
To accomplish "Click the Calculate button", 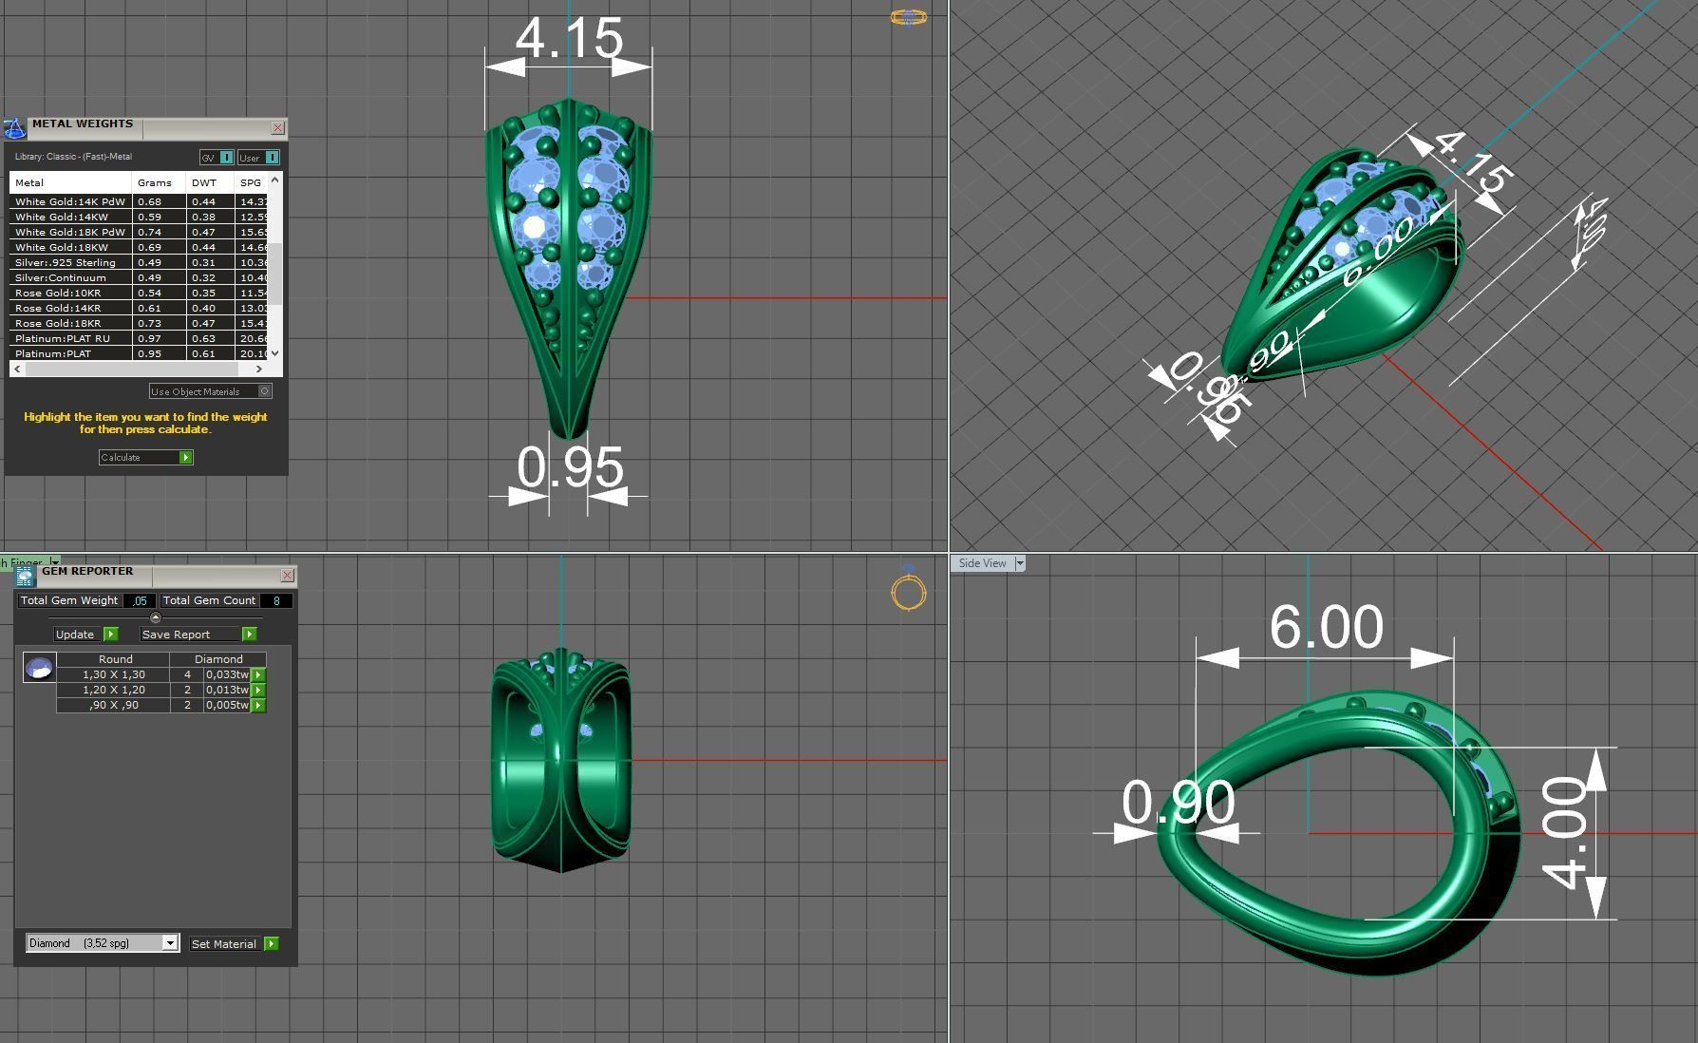I will pyautogui.click(x=146, y=458).
